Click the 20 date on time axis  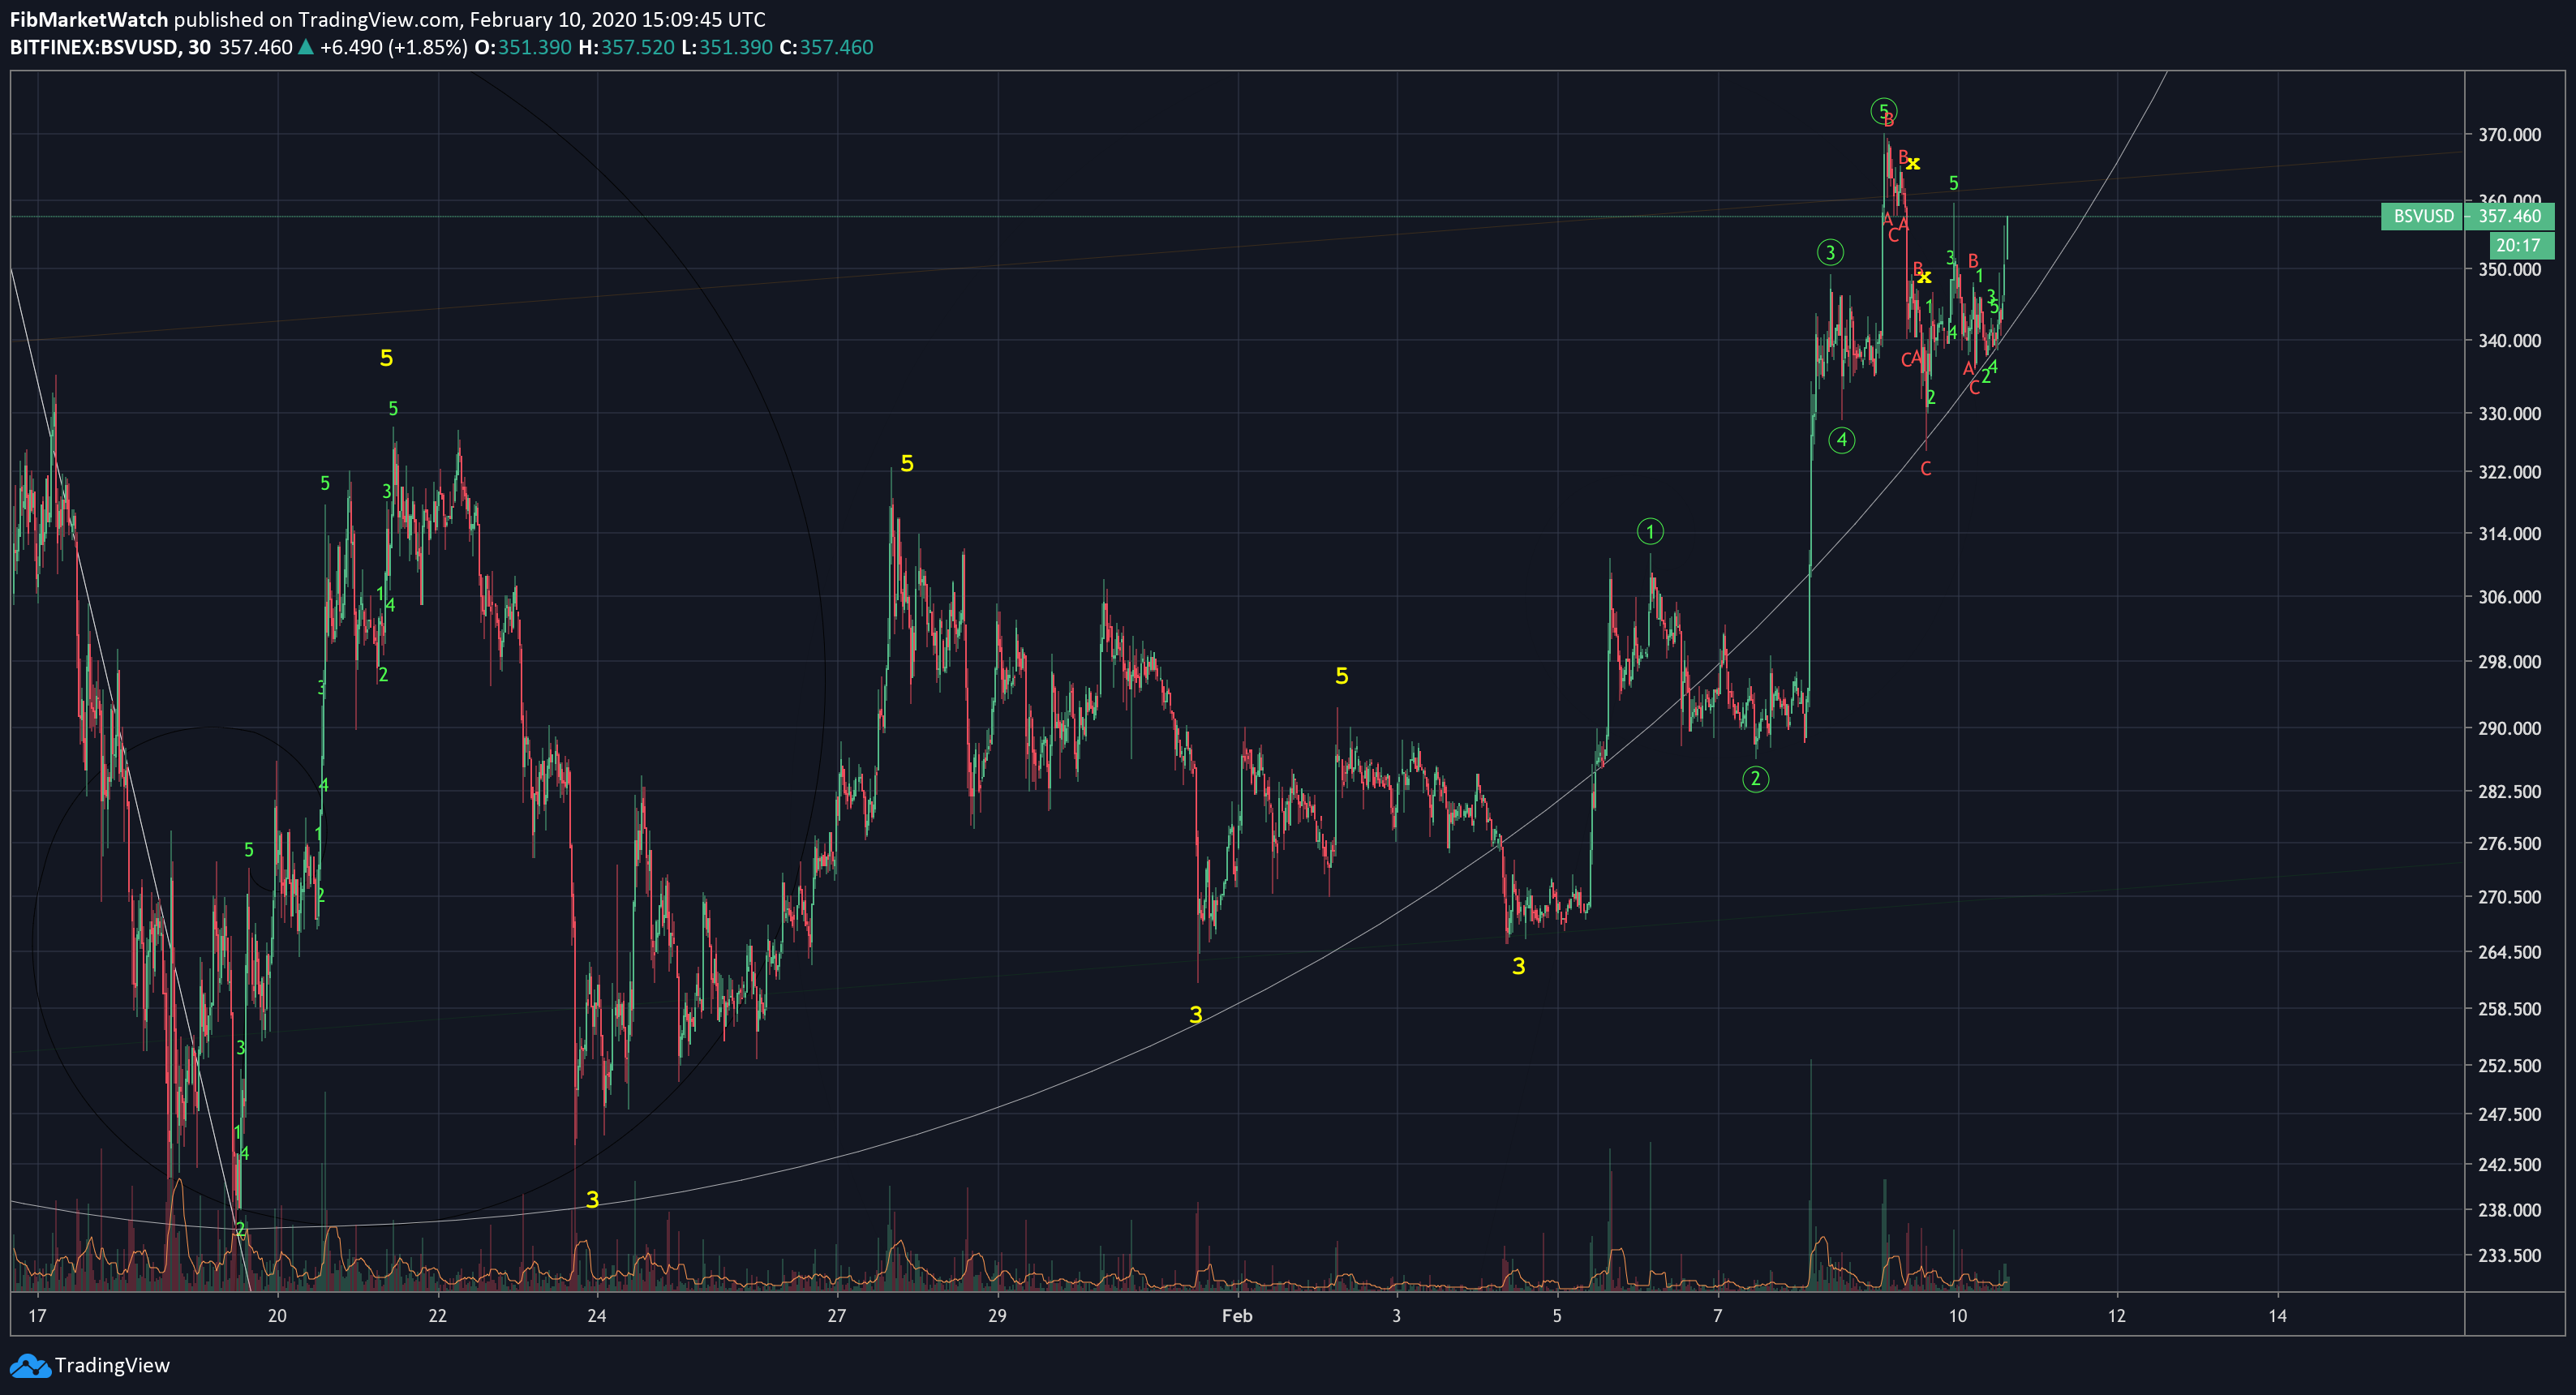click(x=277, y=1316)
